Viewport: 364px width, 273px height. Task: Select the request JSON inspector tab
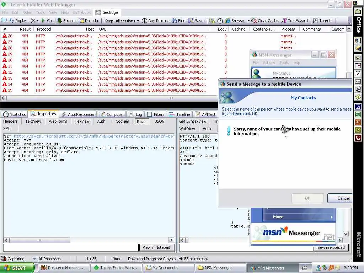pyautogui.click(x=160, y=121)
